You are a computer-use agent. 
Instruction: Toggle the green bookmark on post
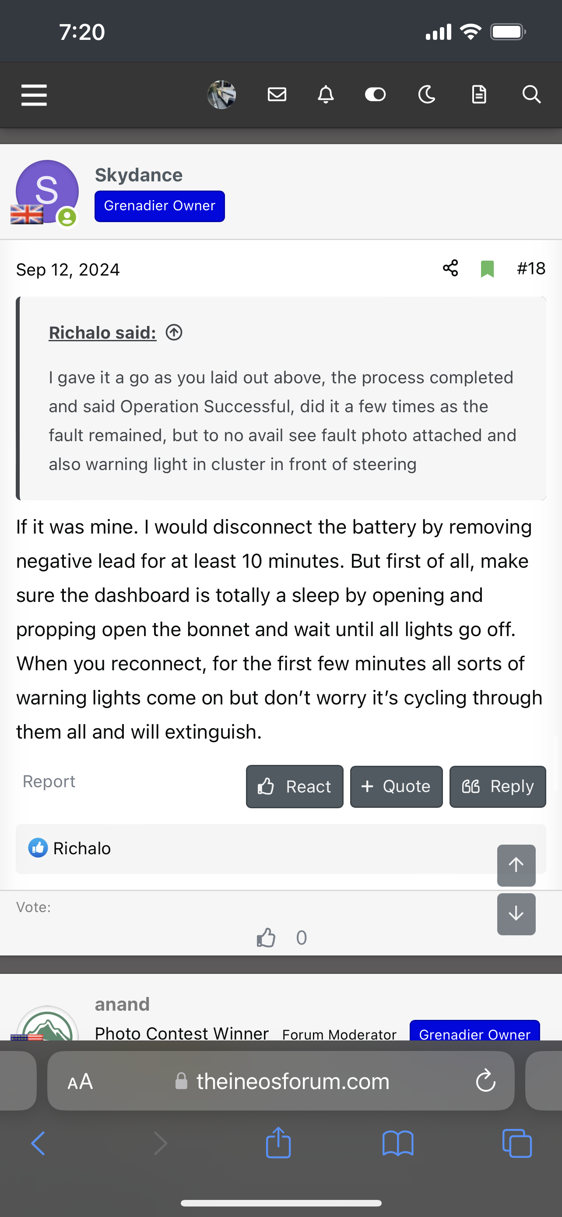(x=487, y=269)
